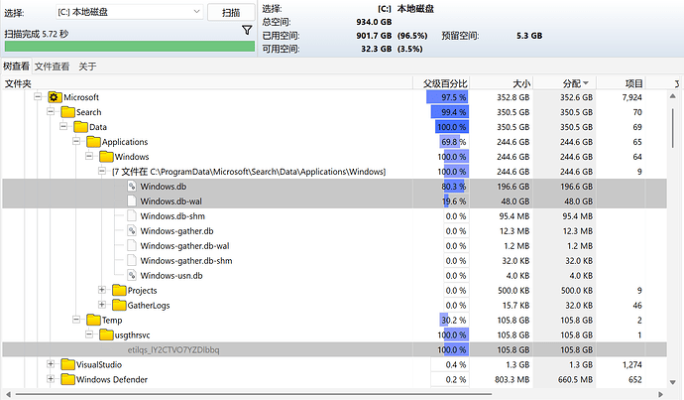This screenshot has height=400, width=684.
Task: Click the 扫描完成 5.72 秒 status text
Action: (37, 34)
